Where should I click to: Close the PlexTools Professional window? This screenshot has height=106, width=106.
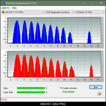[x=101, y=3]
